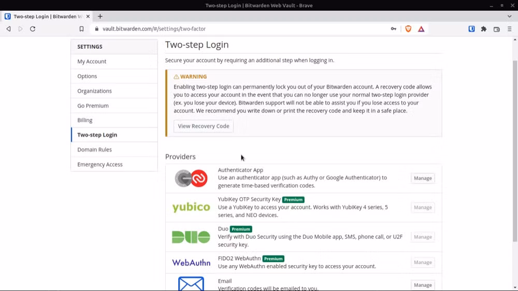518x291 pixels.
Task: Open the Options settings page
Action: (114, 76)
